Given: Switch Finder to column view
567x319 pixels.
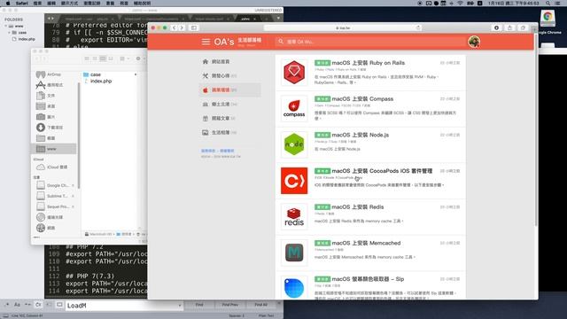Looking at the screenshot, I should tap(103, 58).
